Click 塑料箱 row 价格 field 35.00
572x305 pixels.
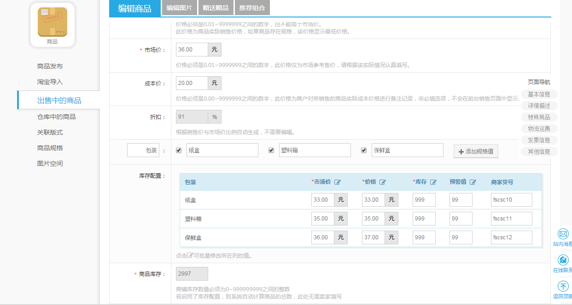tap(373, 219)
